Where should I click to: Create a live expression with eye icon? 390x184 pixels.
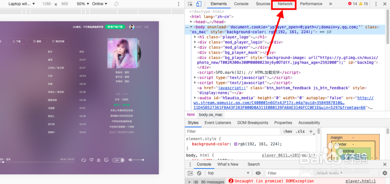(258, 173)
